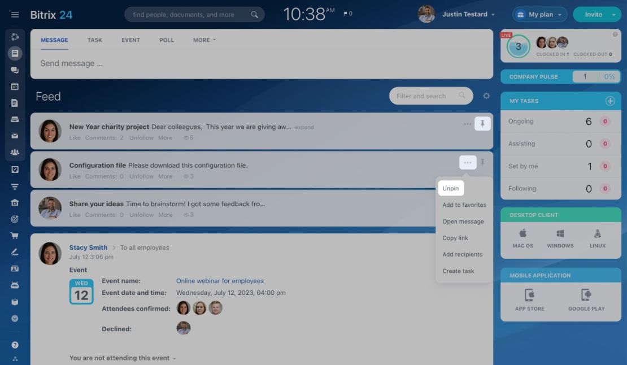
Task: Add a new task with plus icon
Action: [x=610, y=101]
